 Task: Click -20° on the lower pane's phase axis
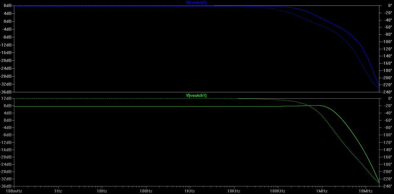point(388,106)
